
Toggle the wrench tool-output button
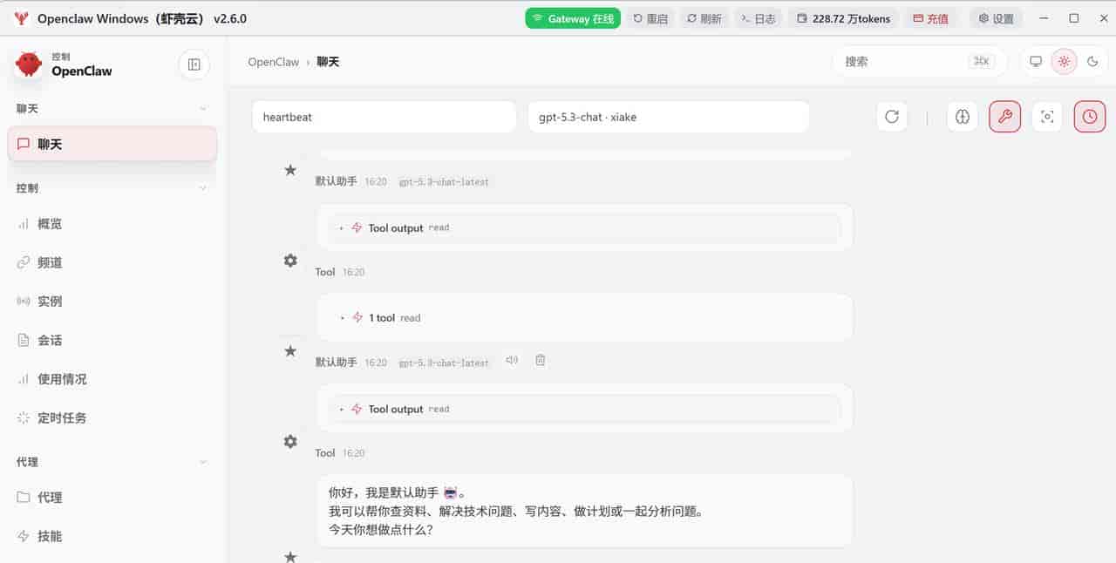(1005, 117)
